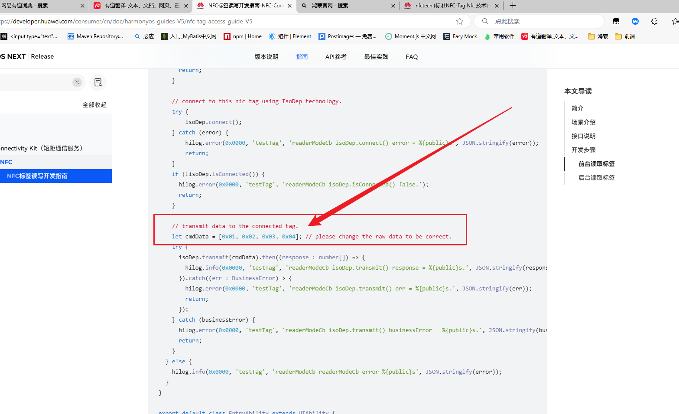Jump to 前台读取标签 section

click(x=597, y=164)
